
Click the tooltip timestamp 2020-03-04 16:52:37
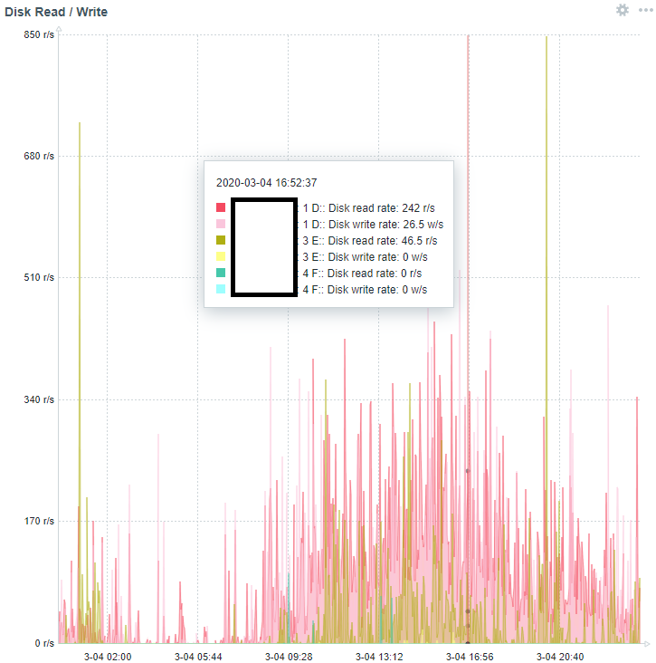(267, 183)
